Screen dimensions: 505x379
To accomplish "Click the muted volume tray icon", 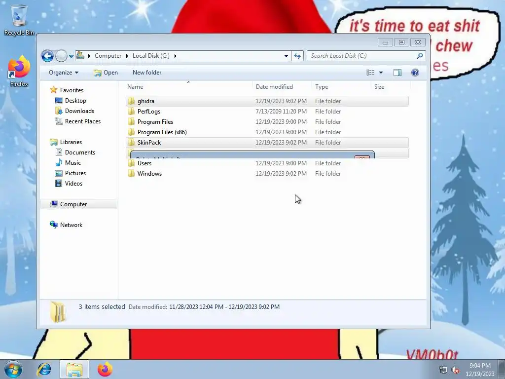I will pyautogui.click(x=455, y=370).
